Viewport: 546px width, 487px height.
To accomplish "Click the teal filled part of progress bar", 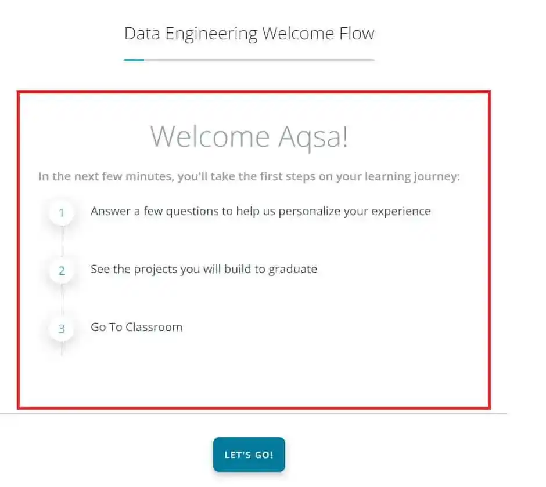I will pos(134,60).
